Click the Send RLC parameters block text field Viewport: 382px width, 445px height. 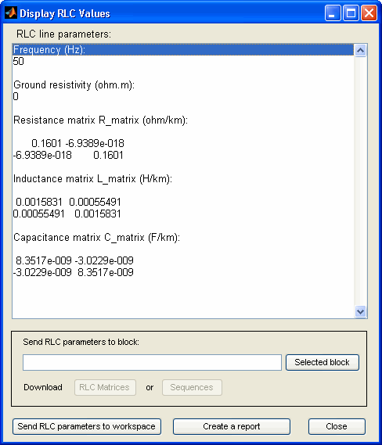152,362
